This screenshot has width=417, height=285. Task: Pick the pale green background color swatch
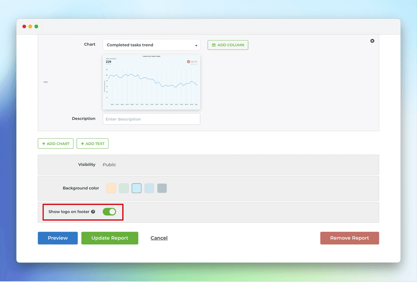pos(124,188)
